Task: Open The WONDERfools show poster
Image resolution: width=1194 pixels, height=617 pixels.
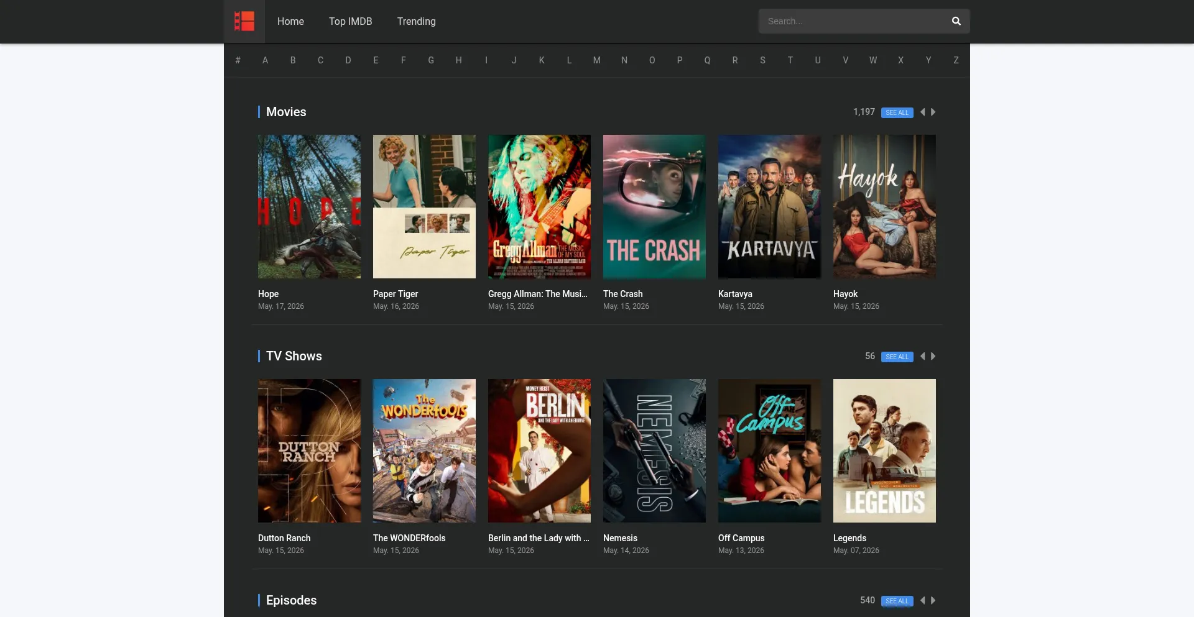Action: [424, 450]
